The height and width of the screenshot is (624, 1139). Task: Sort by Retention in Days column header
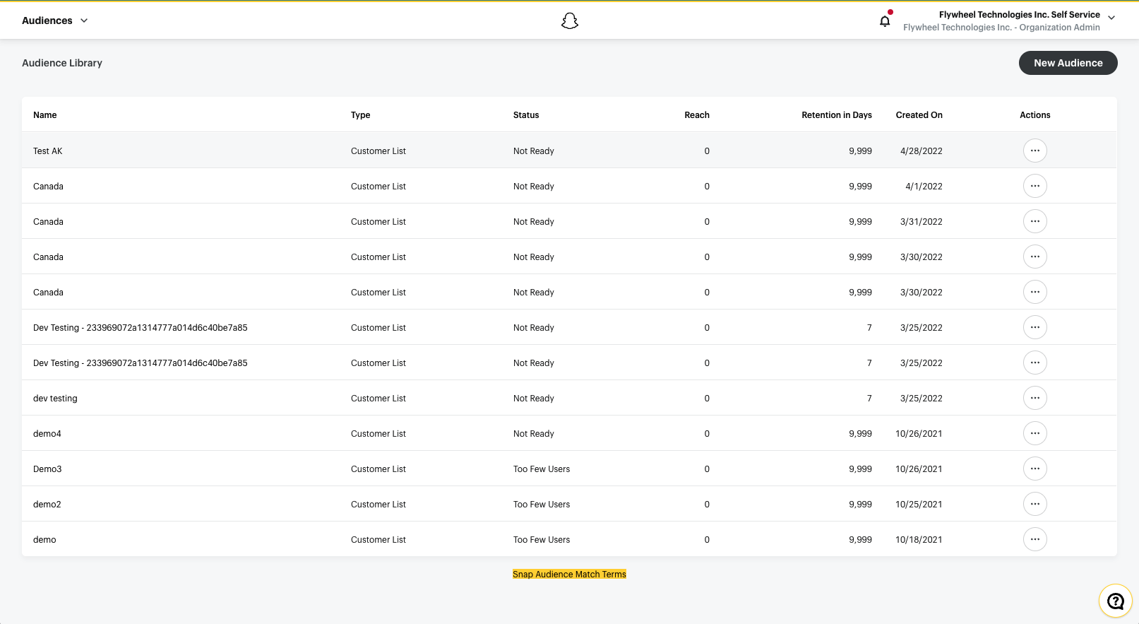(837, 115)
